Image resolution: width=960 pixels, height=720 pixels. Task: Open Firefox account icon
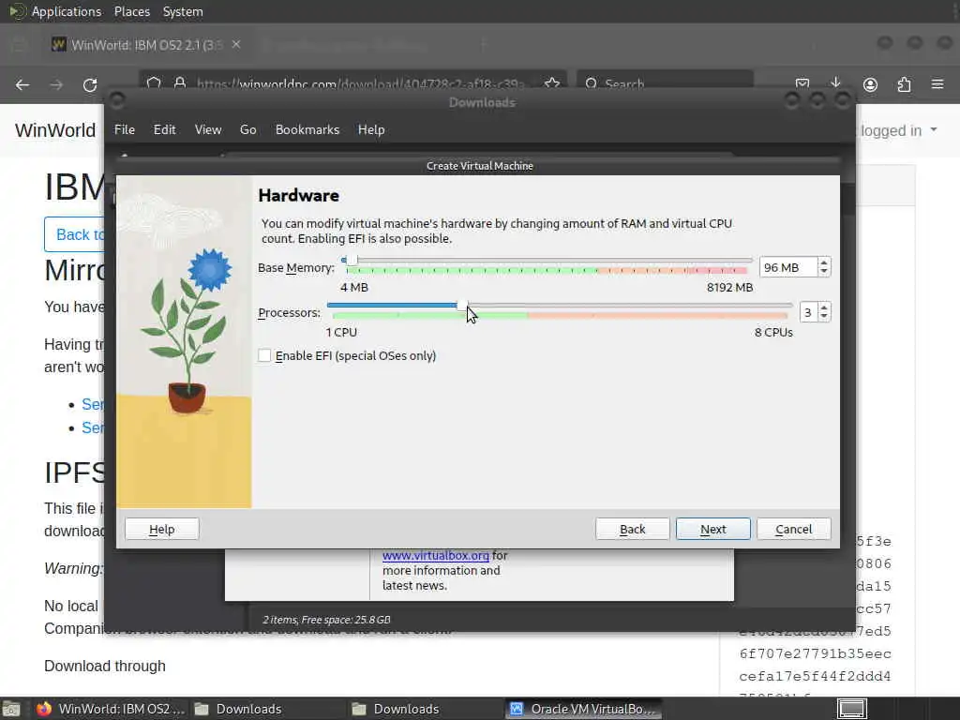click(x=870, y=84)
